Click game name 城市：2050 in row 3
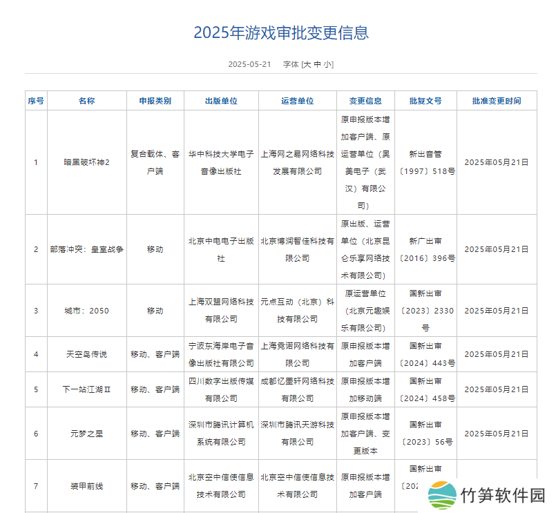The height and width of the screenshot is (513, 556). (x=86, y=311)
